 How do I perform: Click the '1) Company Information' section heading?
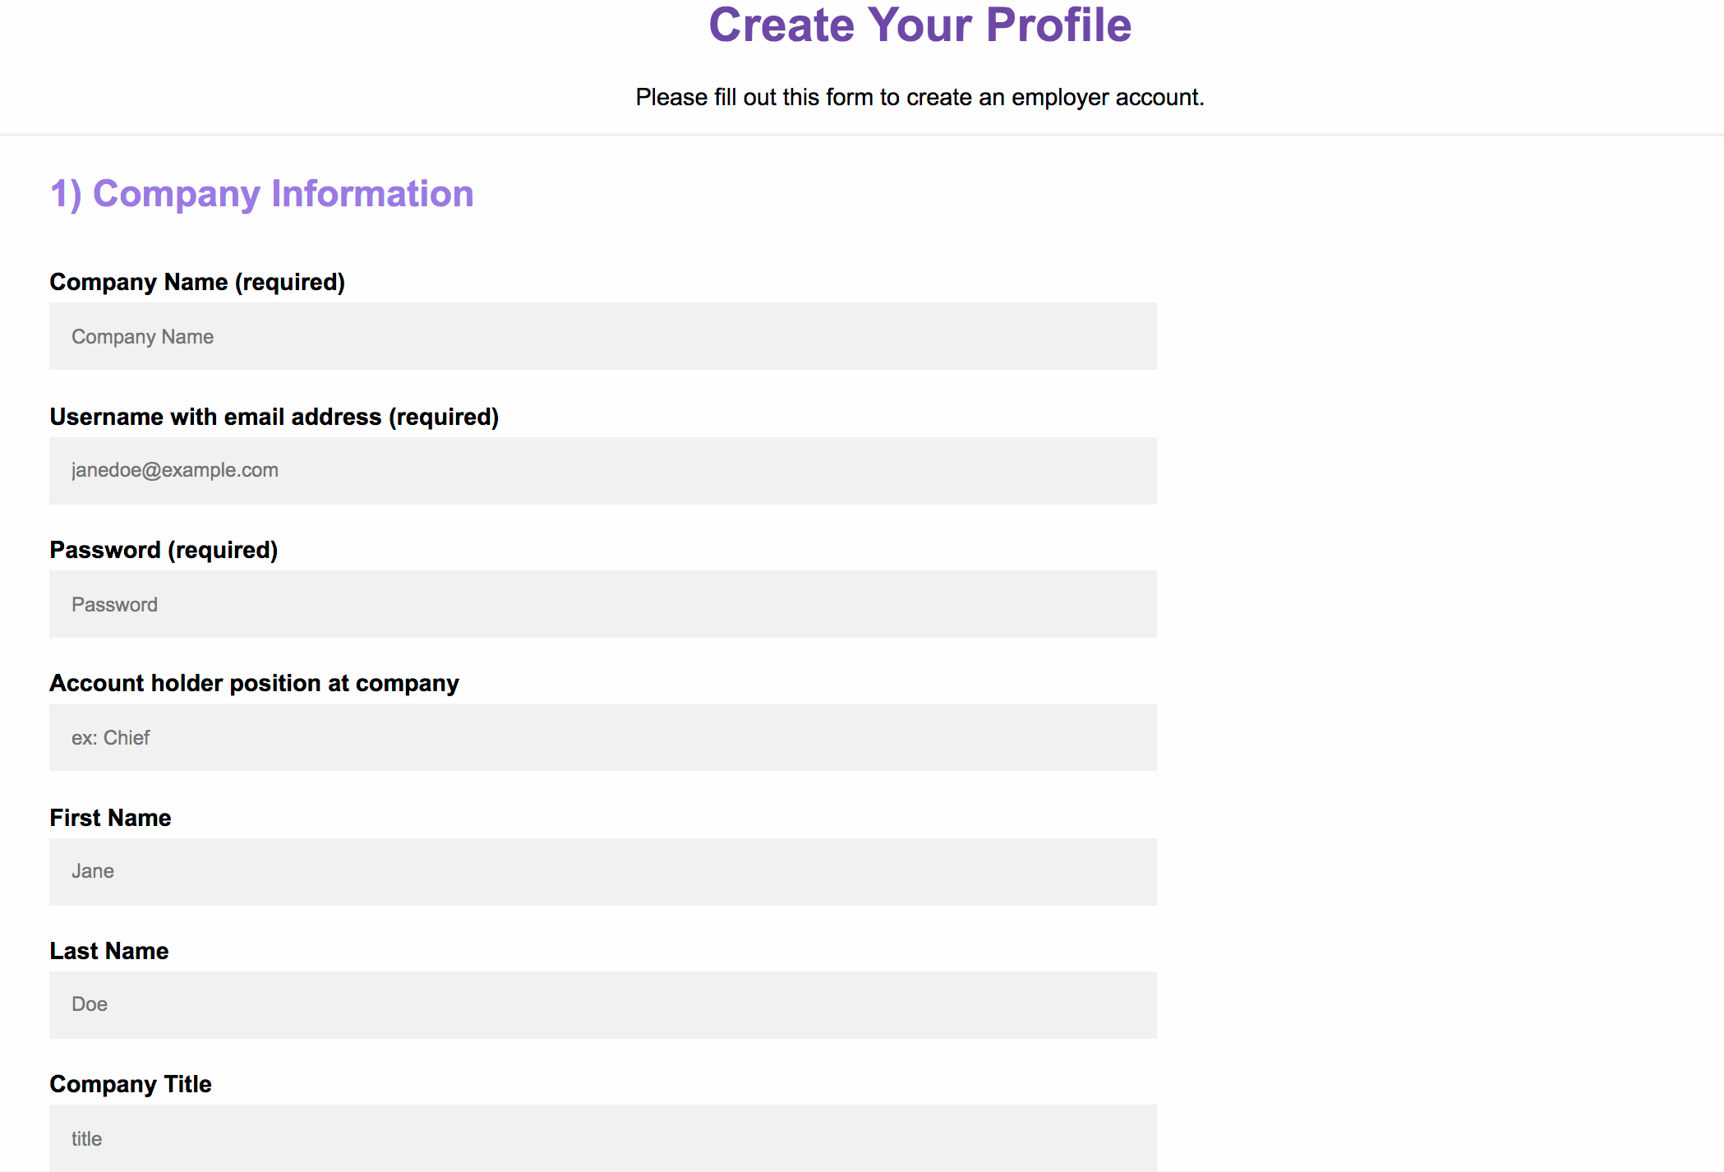(261, 194)
